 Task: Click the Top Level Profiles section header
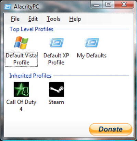click(x=32, y=29)
